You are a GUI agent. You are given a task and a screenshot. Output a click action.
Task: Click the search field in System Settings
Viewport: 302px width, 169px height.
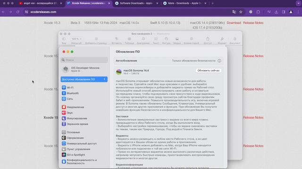[x=84, y=60]
